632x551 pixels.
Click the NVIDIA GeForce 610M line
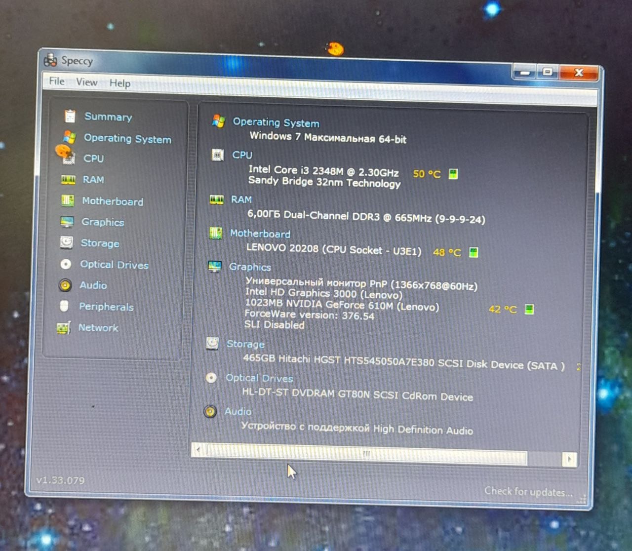[x=342, y=305]
